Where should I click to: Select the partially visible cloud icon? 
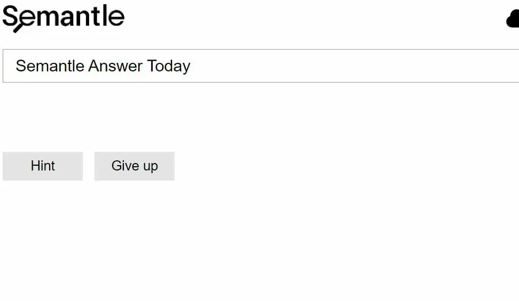pos(513,19)
